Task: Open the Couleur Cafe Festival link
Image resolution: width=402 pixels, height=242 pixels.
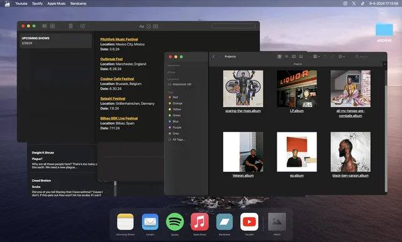Action: tap(117, 79)
